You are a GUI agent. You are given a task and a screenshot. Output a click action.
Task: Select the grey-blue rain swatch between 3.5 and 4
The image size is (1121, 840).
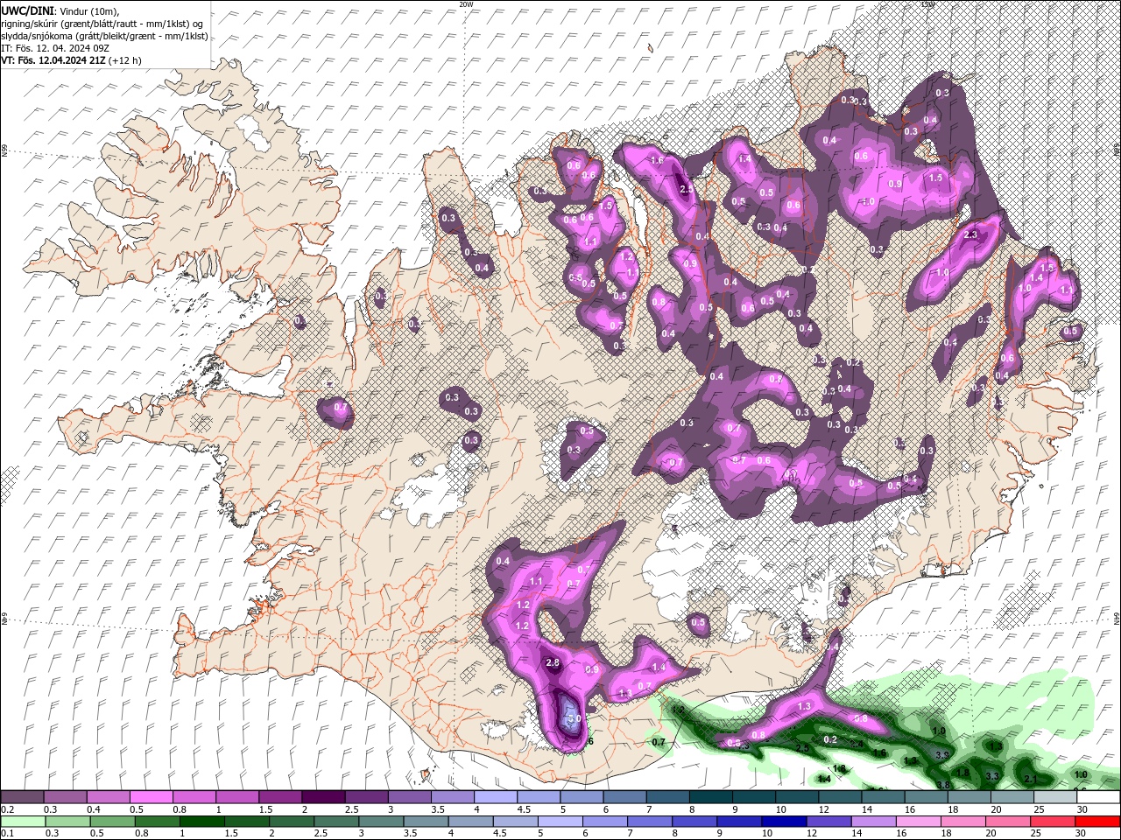(425, 822)
